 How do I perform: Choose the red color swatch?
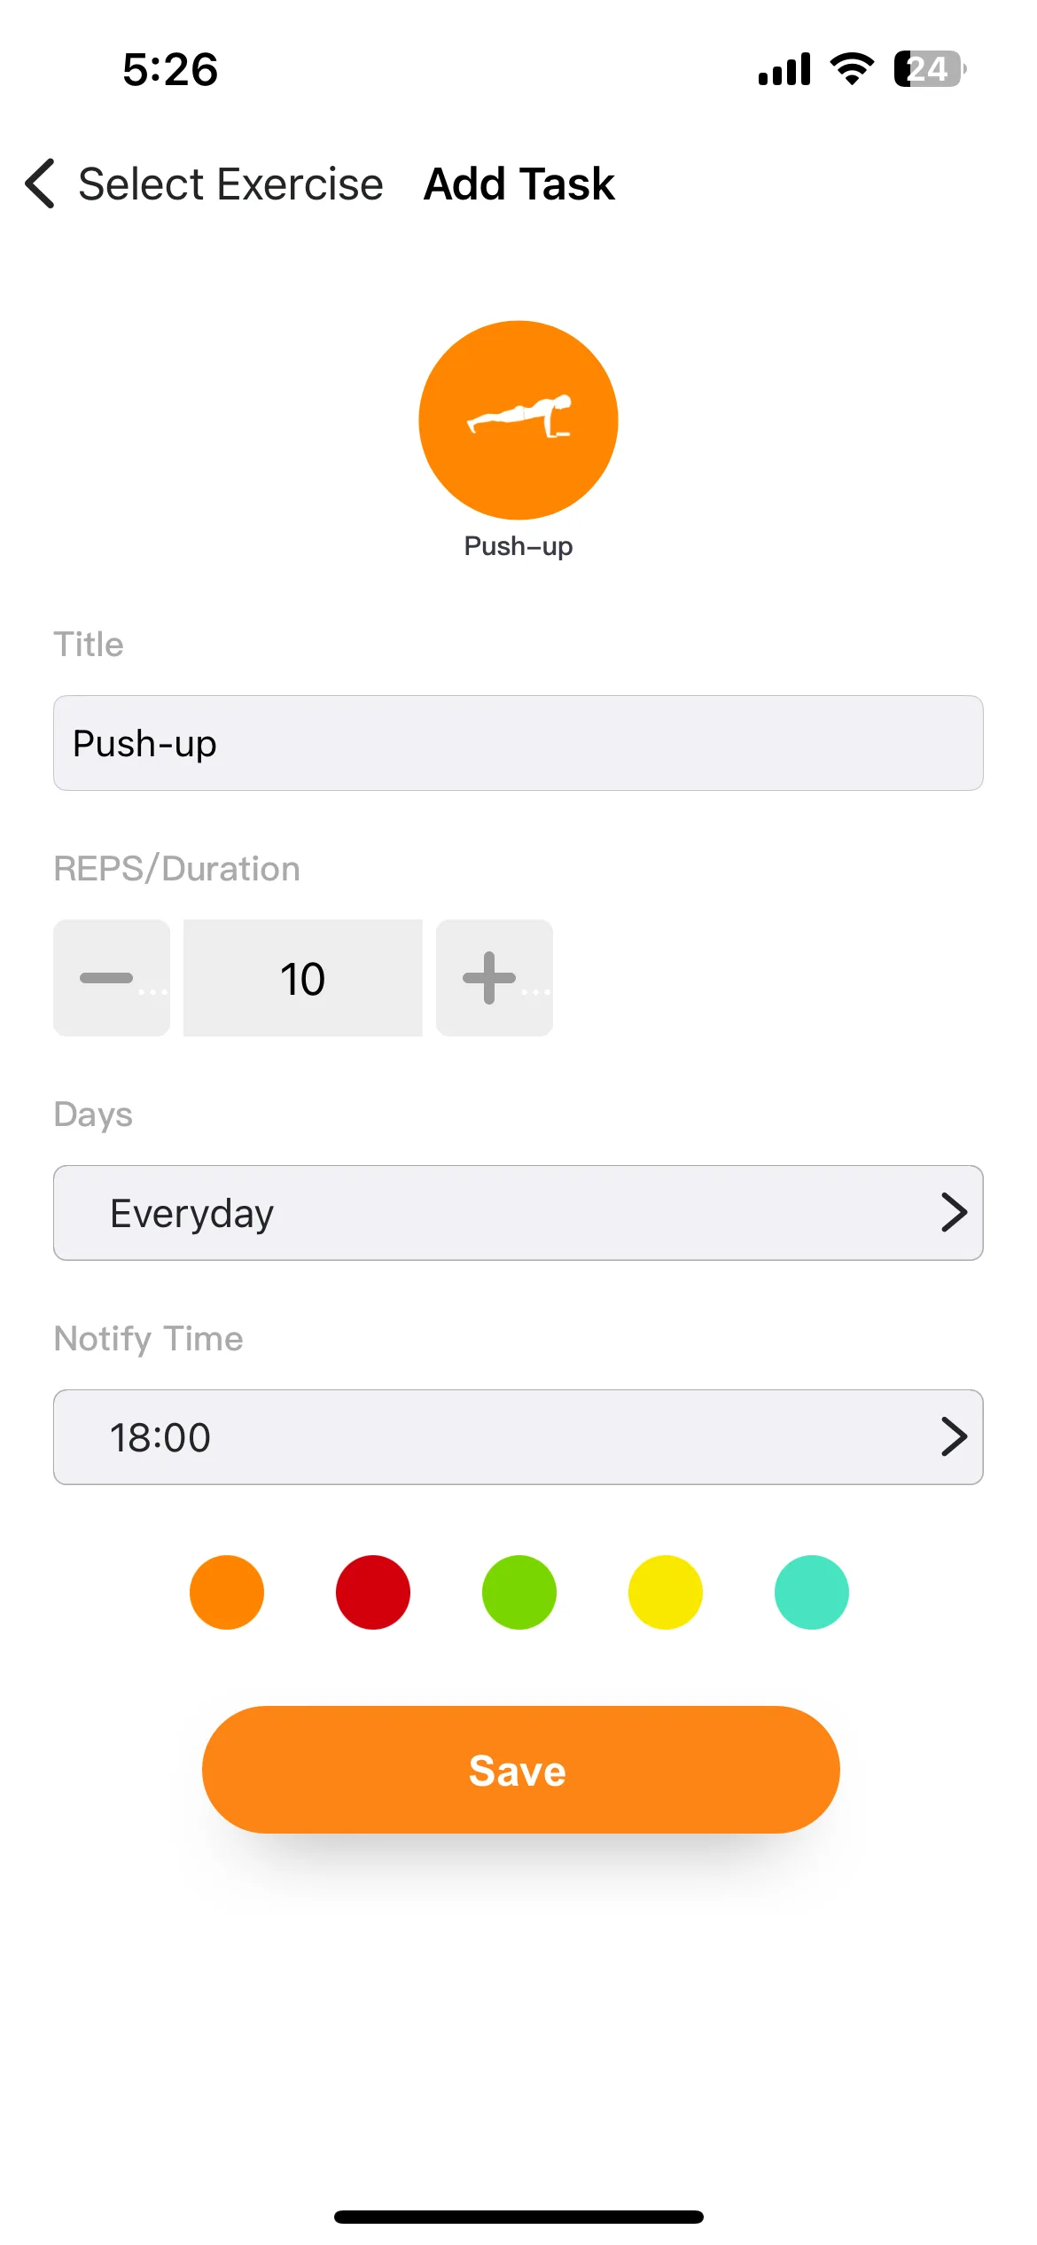tap(373, 1592)
